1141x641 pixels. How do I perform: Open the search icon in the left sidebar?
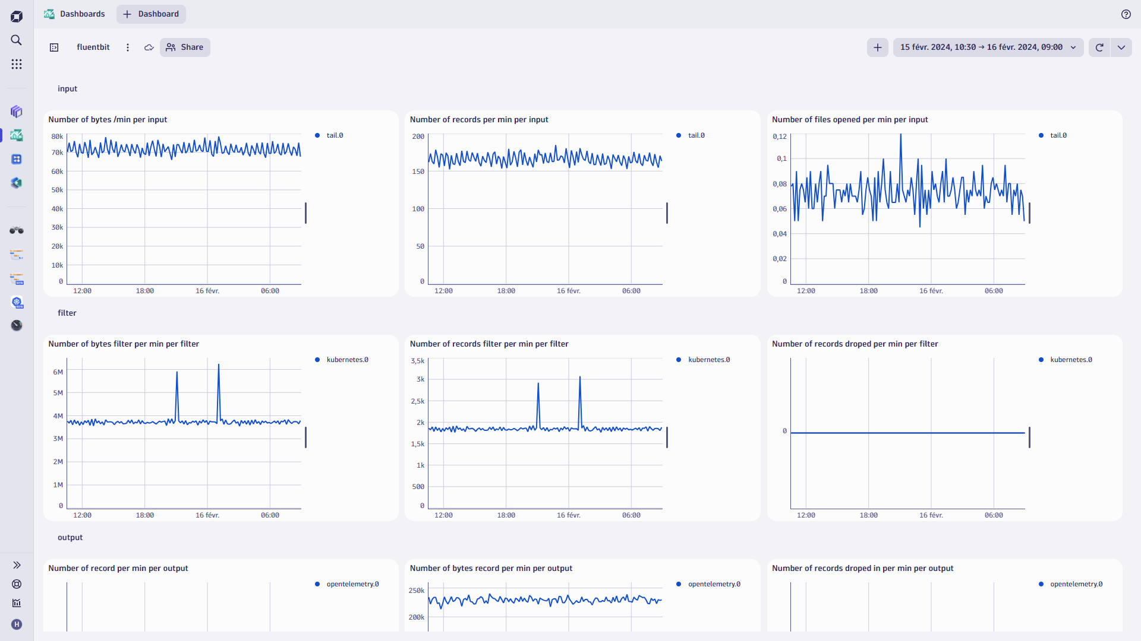point(16,40)
